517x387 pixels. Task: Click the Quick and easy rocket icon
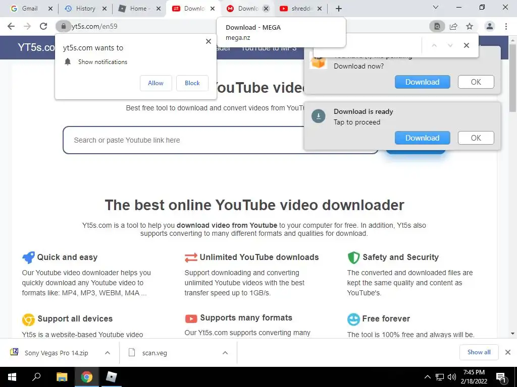pyautogui.click(x=28, y=257)
